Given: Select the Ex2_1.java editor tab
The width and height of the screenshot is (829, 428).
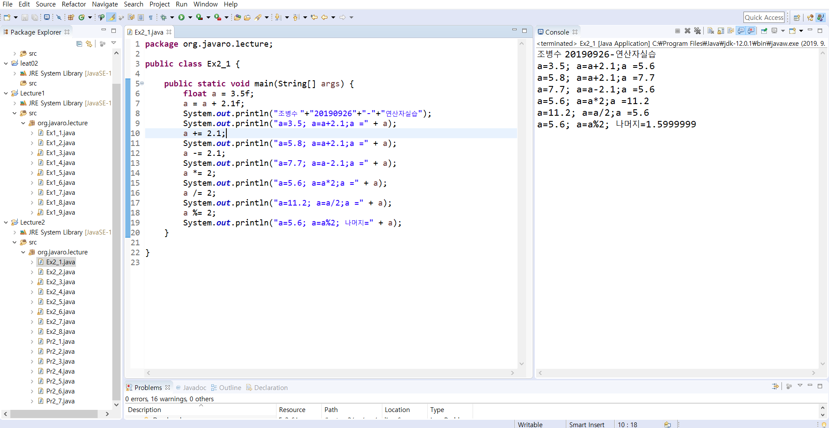Looking at the screenshot, I should tap(149, 32).
